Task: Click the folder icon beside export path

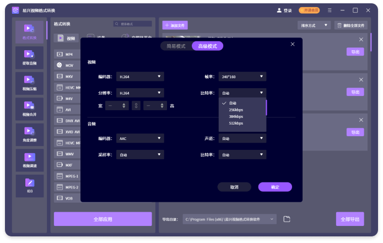Action: (x=287, y=219)
